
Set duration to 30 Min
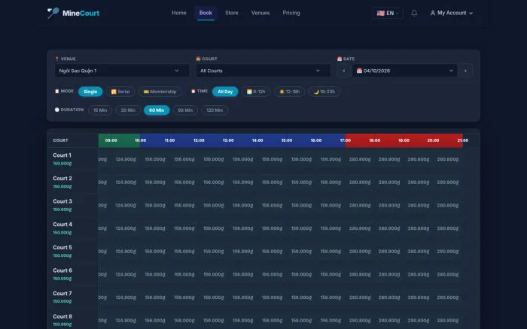coord(128,110)
